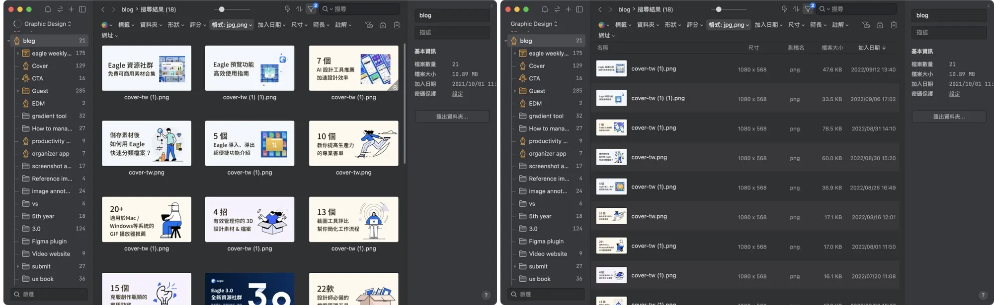Click the 描述 description field in grid-view window

(452, 32)
